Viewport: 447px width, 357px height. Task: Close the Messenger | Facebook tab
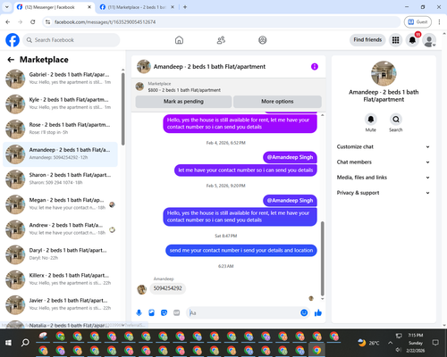[x=89, y=7]
